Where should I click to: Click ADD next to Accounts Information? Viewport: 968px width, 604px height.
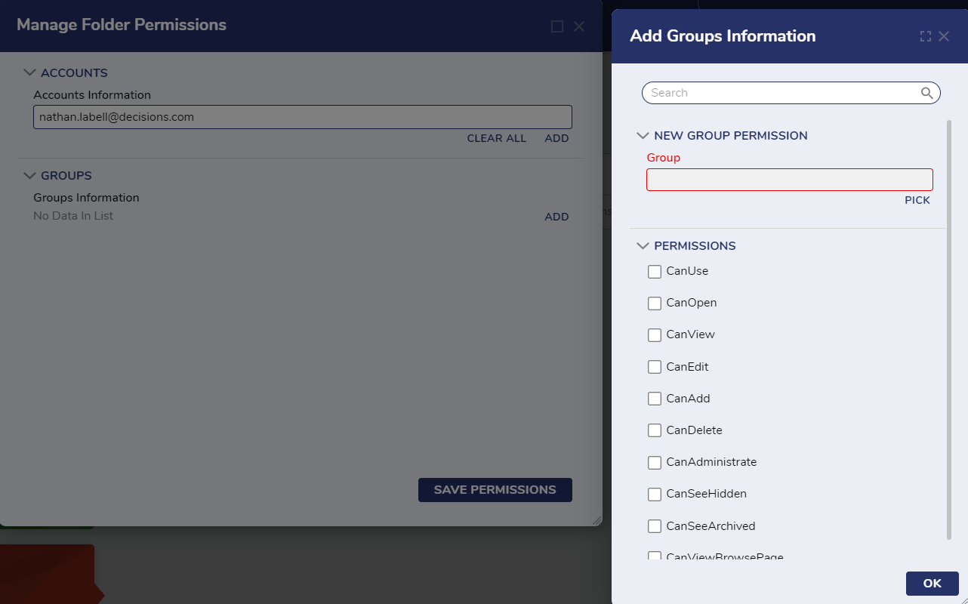click(557, 138)
